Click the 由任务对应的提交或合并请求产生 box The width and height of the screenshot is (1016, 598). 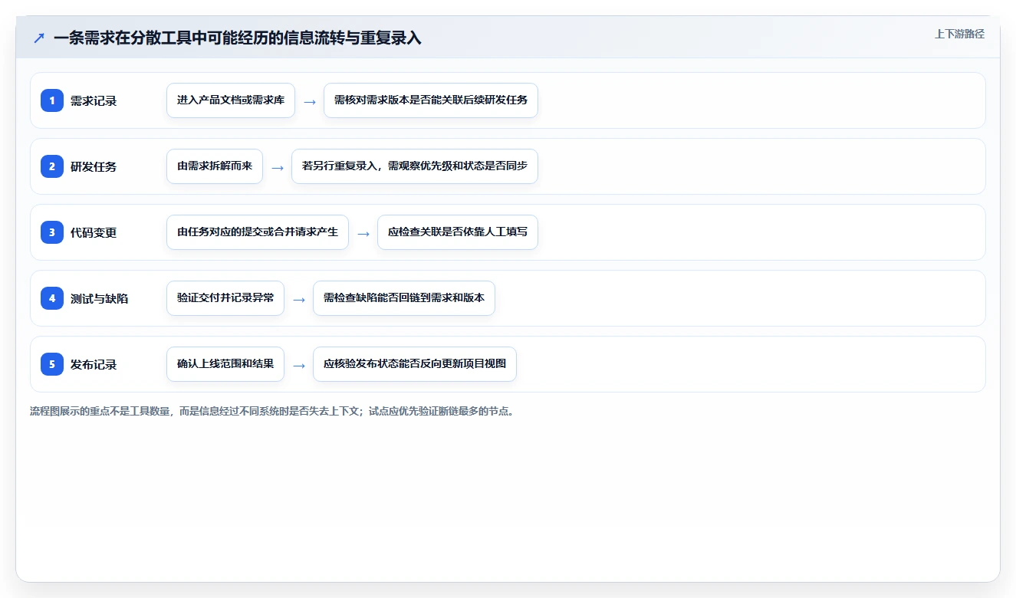tap(258, 232)
